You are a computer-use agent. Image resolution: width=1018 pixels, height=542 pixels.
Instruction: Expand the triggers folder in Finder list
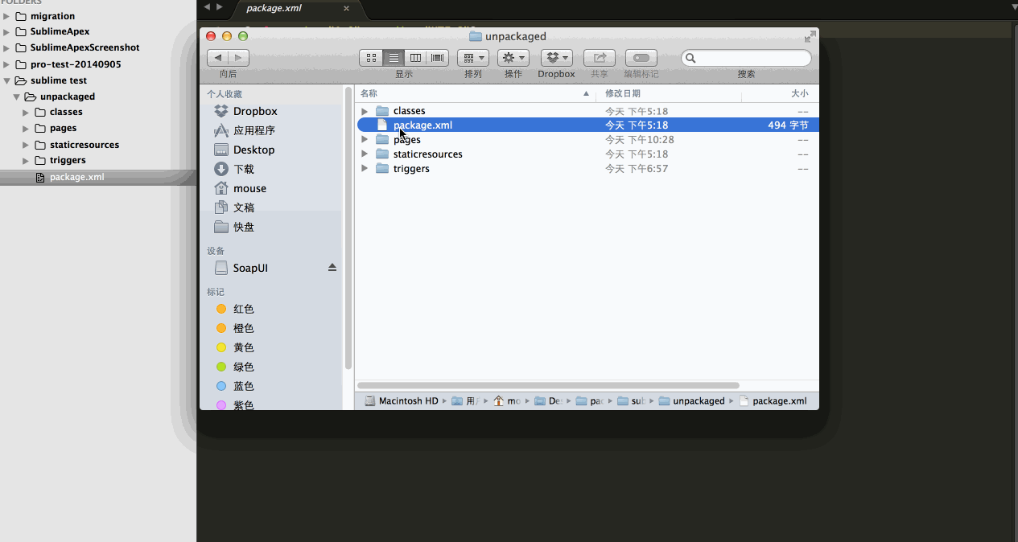[365, 169]
